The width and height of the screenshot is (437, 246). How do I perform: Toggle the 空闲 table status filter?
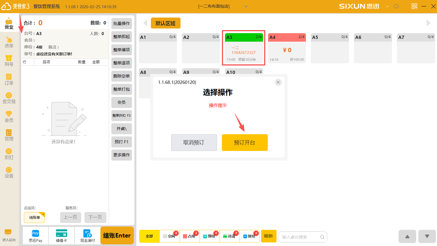click(170, 236)
